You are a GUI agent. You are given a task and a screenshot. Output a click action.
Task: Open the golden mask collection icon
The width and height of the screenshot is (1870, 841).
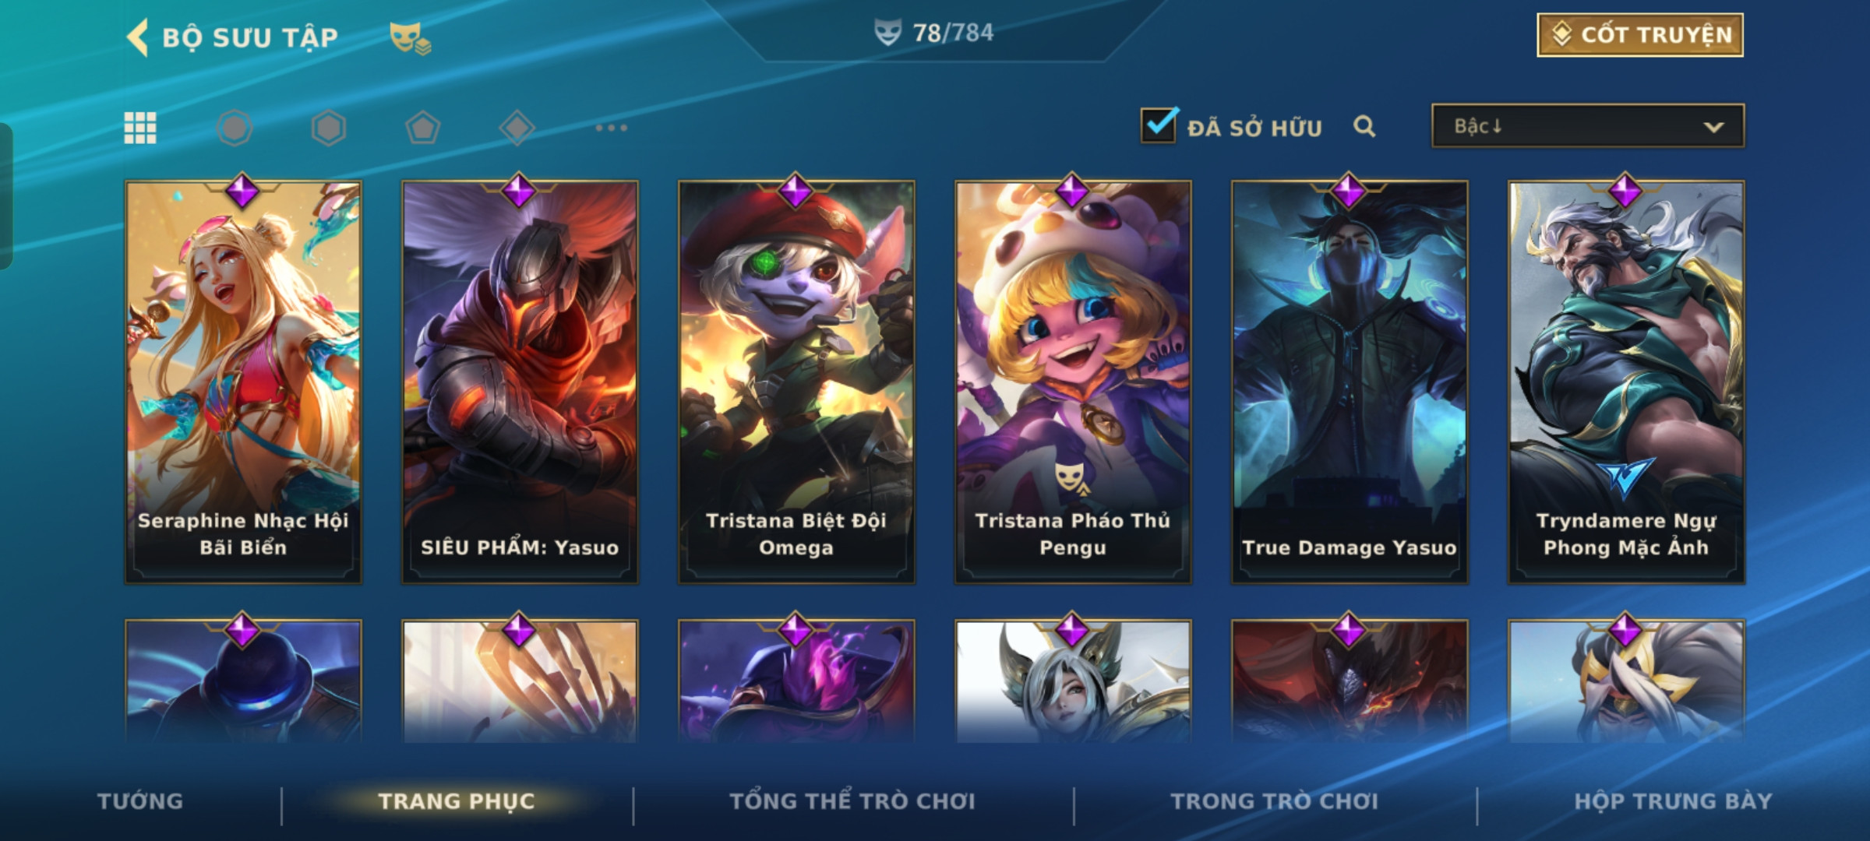[410, 37]
